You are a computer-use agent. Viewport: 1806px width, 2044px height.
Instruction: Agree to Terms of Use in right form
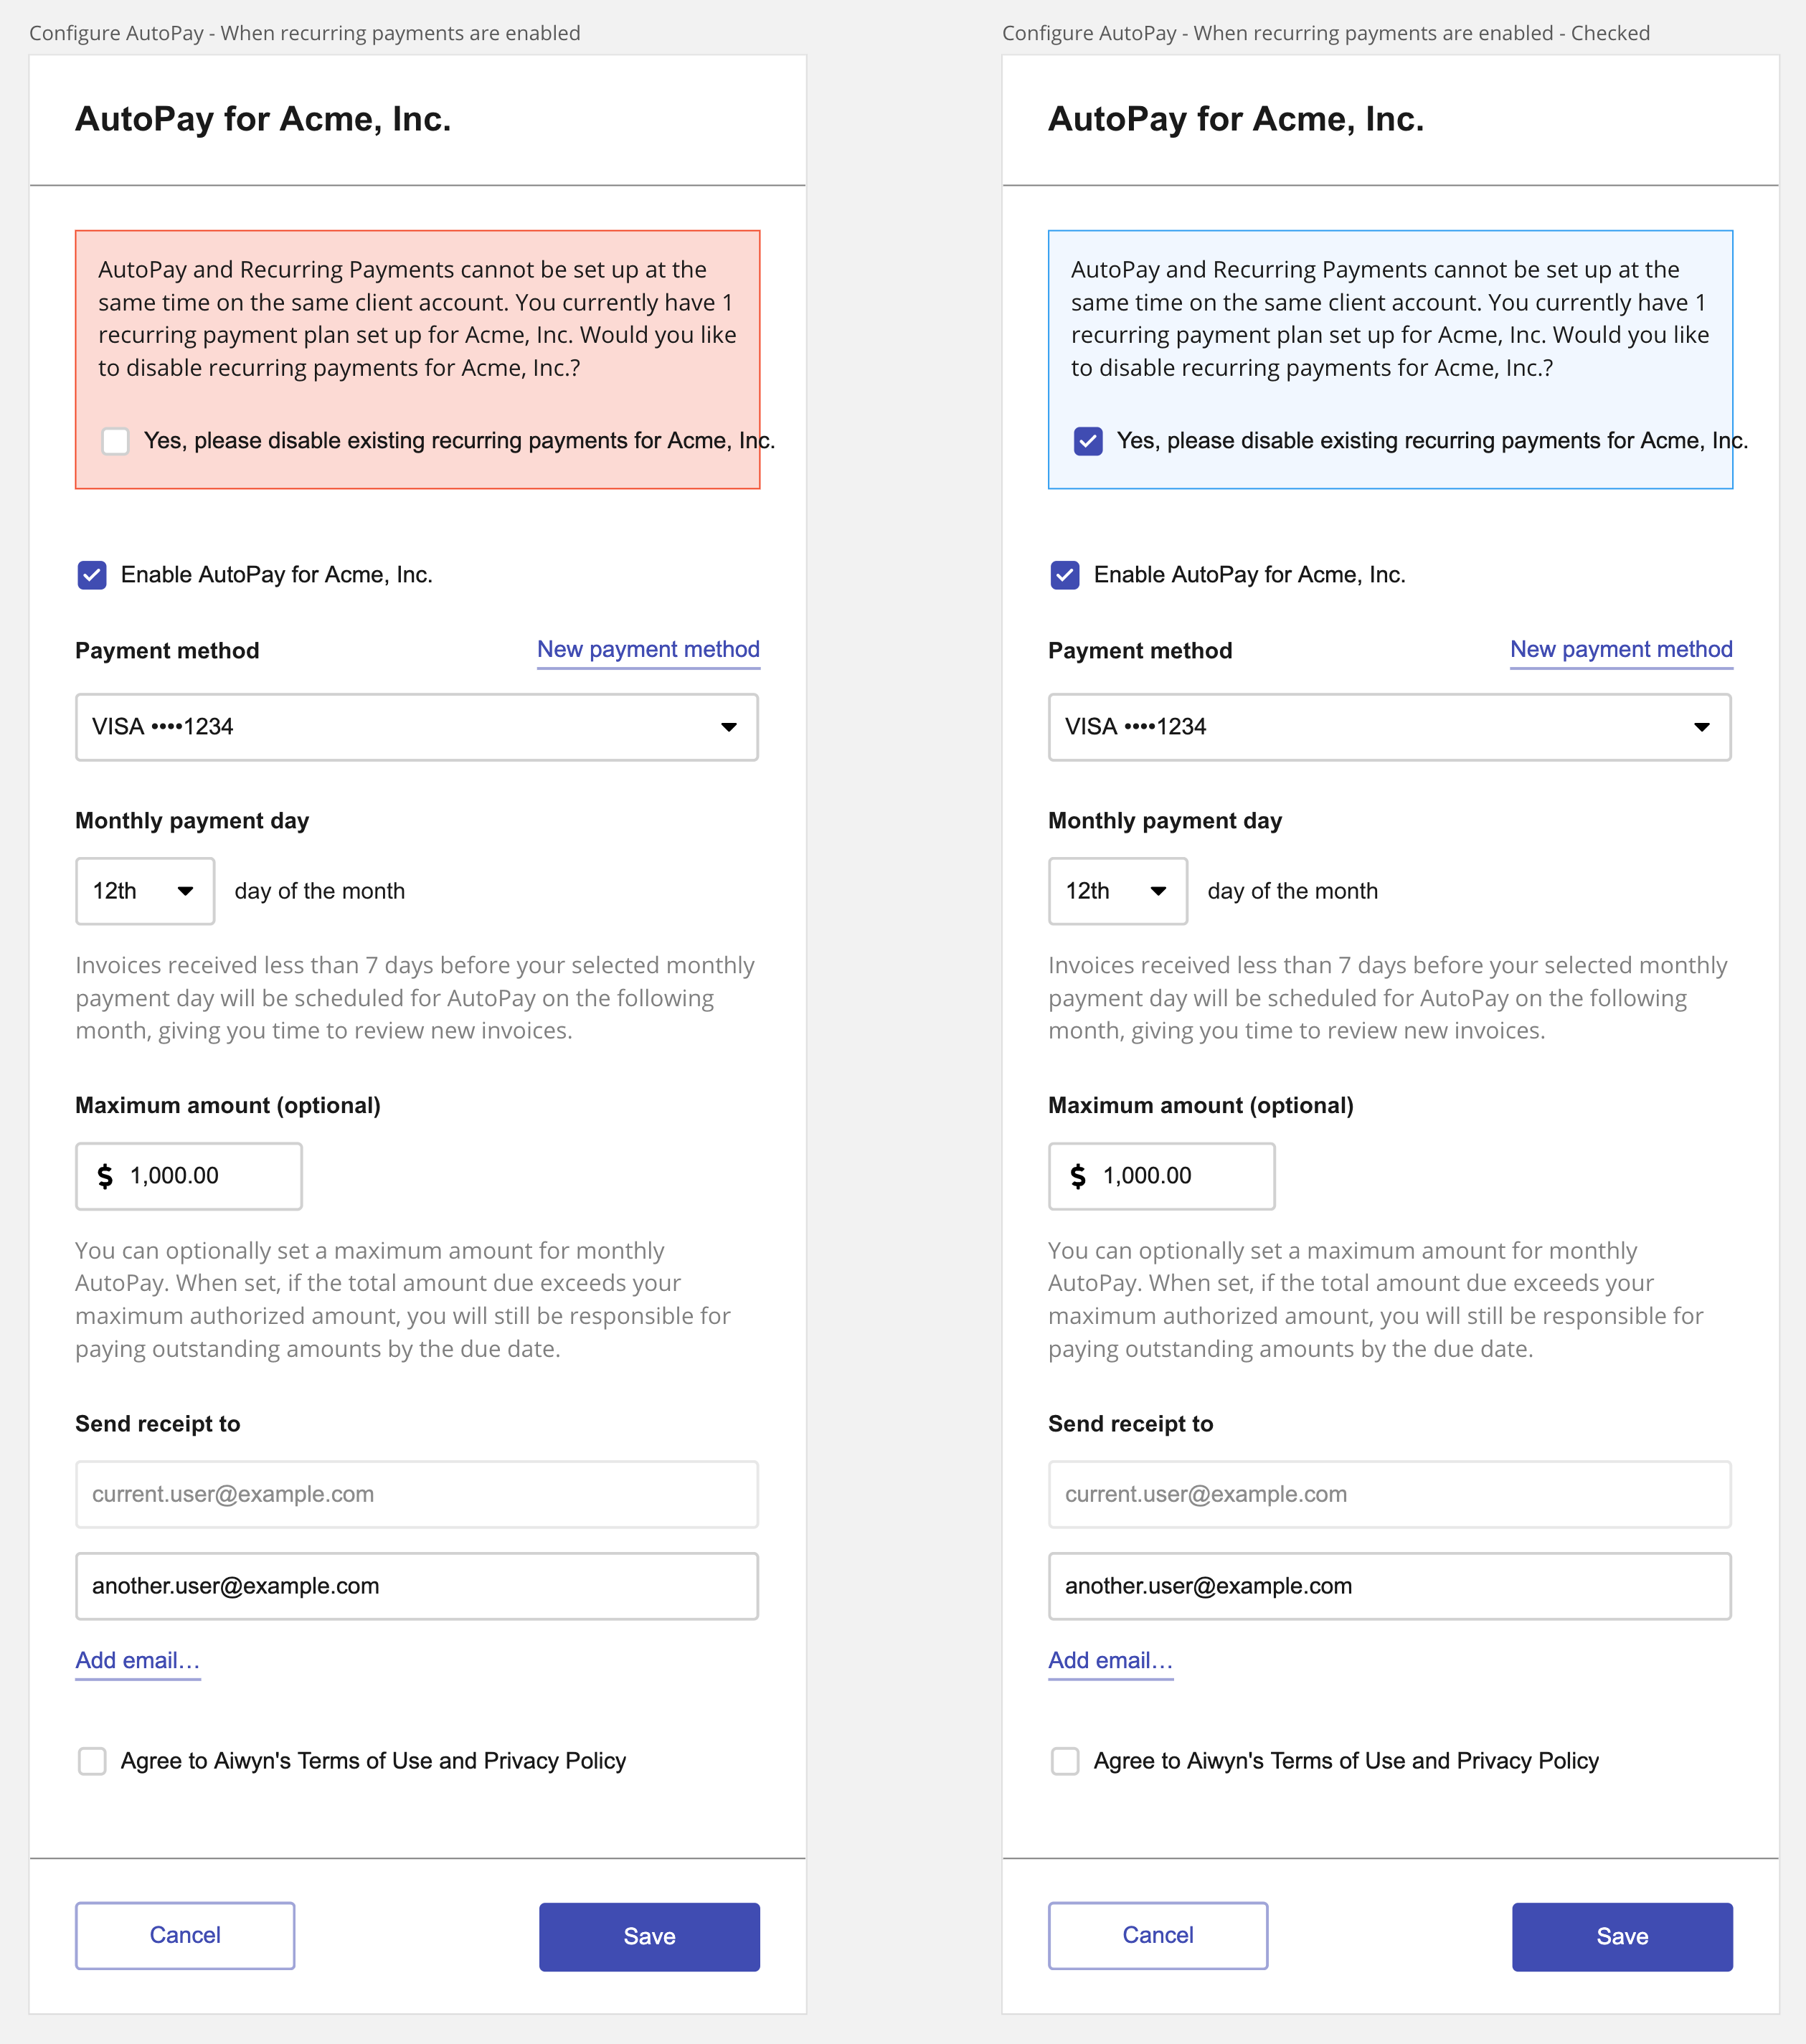(x=1065, y=1761)
